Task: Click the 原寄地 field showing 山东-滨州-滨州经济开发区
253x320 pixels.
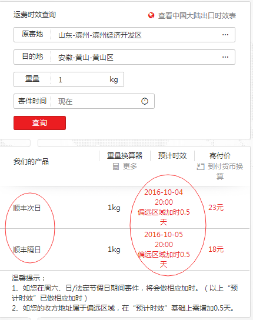Action: pos(124,35)
